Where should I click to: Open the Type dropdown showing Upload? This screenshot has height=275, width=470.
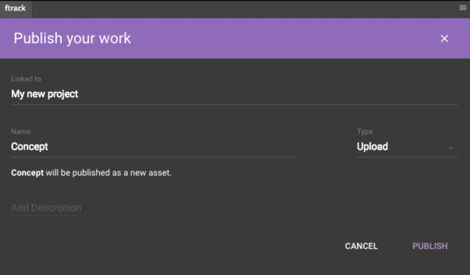407,147
